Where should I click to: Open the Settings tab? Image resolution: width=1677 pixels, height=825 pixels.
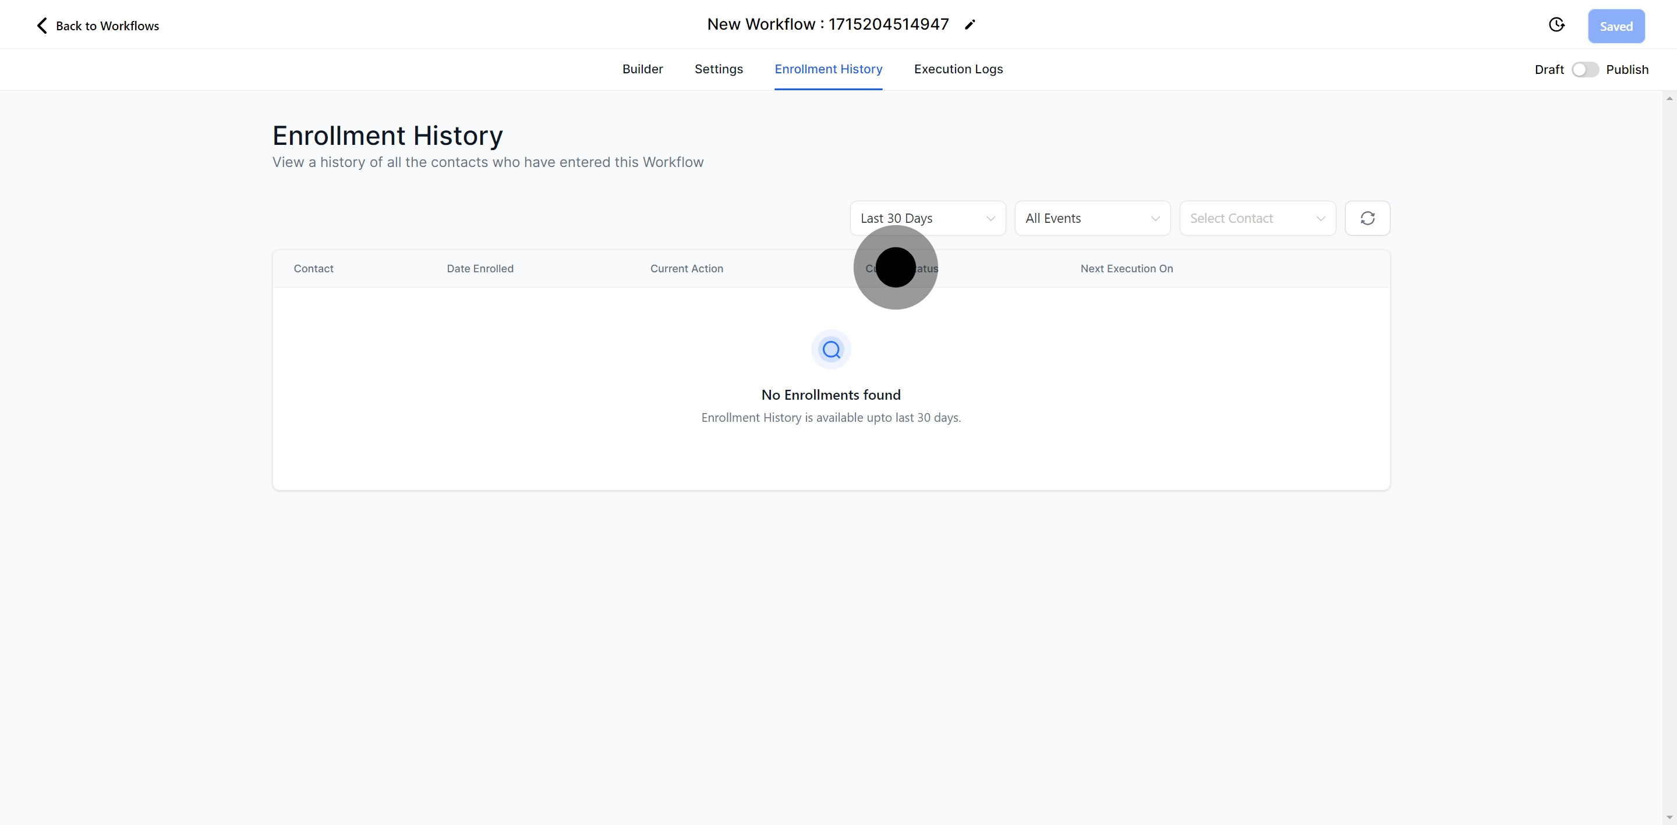tap(718, 69)
